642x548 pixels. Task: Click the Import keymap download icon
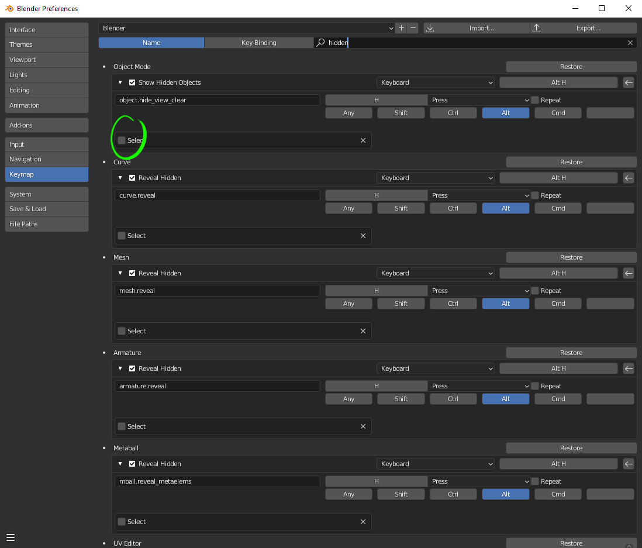[x=430, y=27]
